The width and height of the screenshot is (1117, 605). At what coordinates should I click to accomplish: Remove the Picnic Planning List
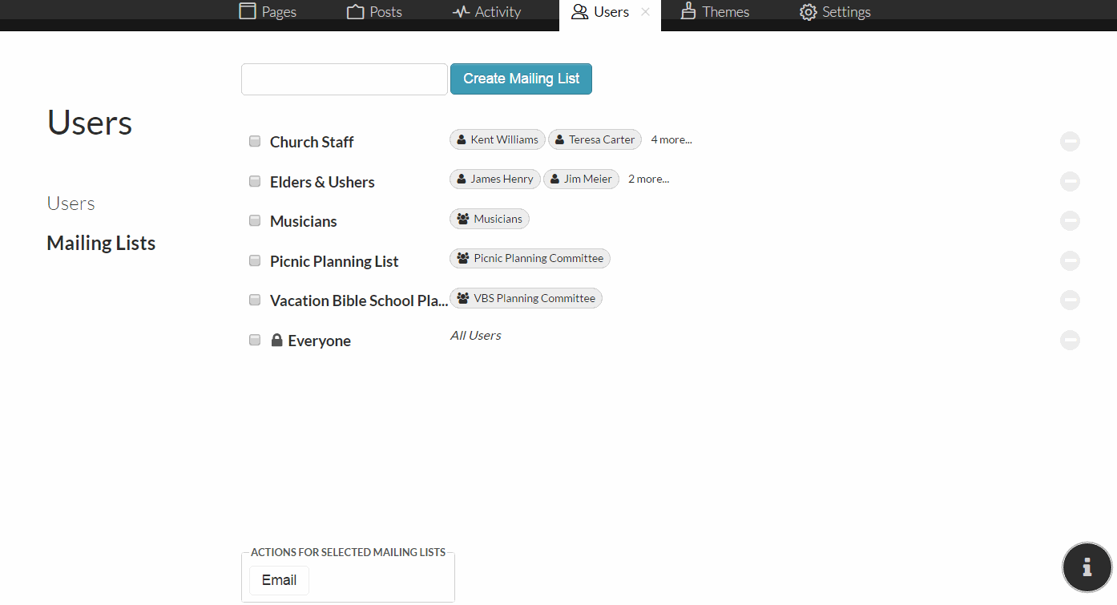tap(1070, 260)
